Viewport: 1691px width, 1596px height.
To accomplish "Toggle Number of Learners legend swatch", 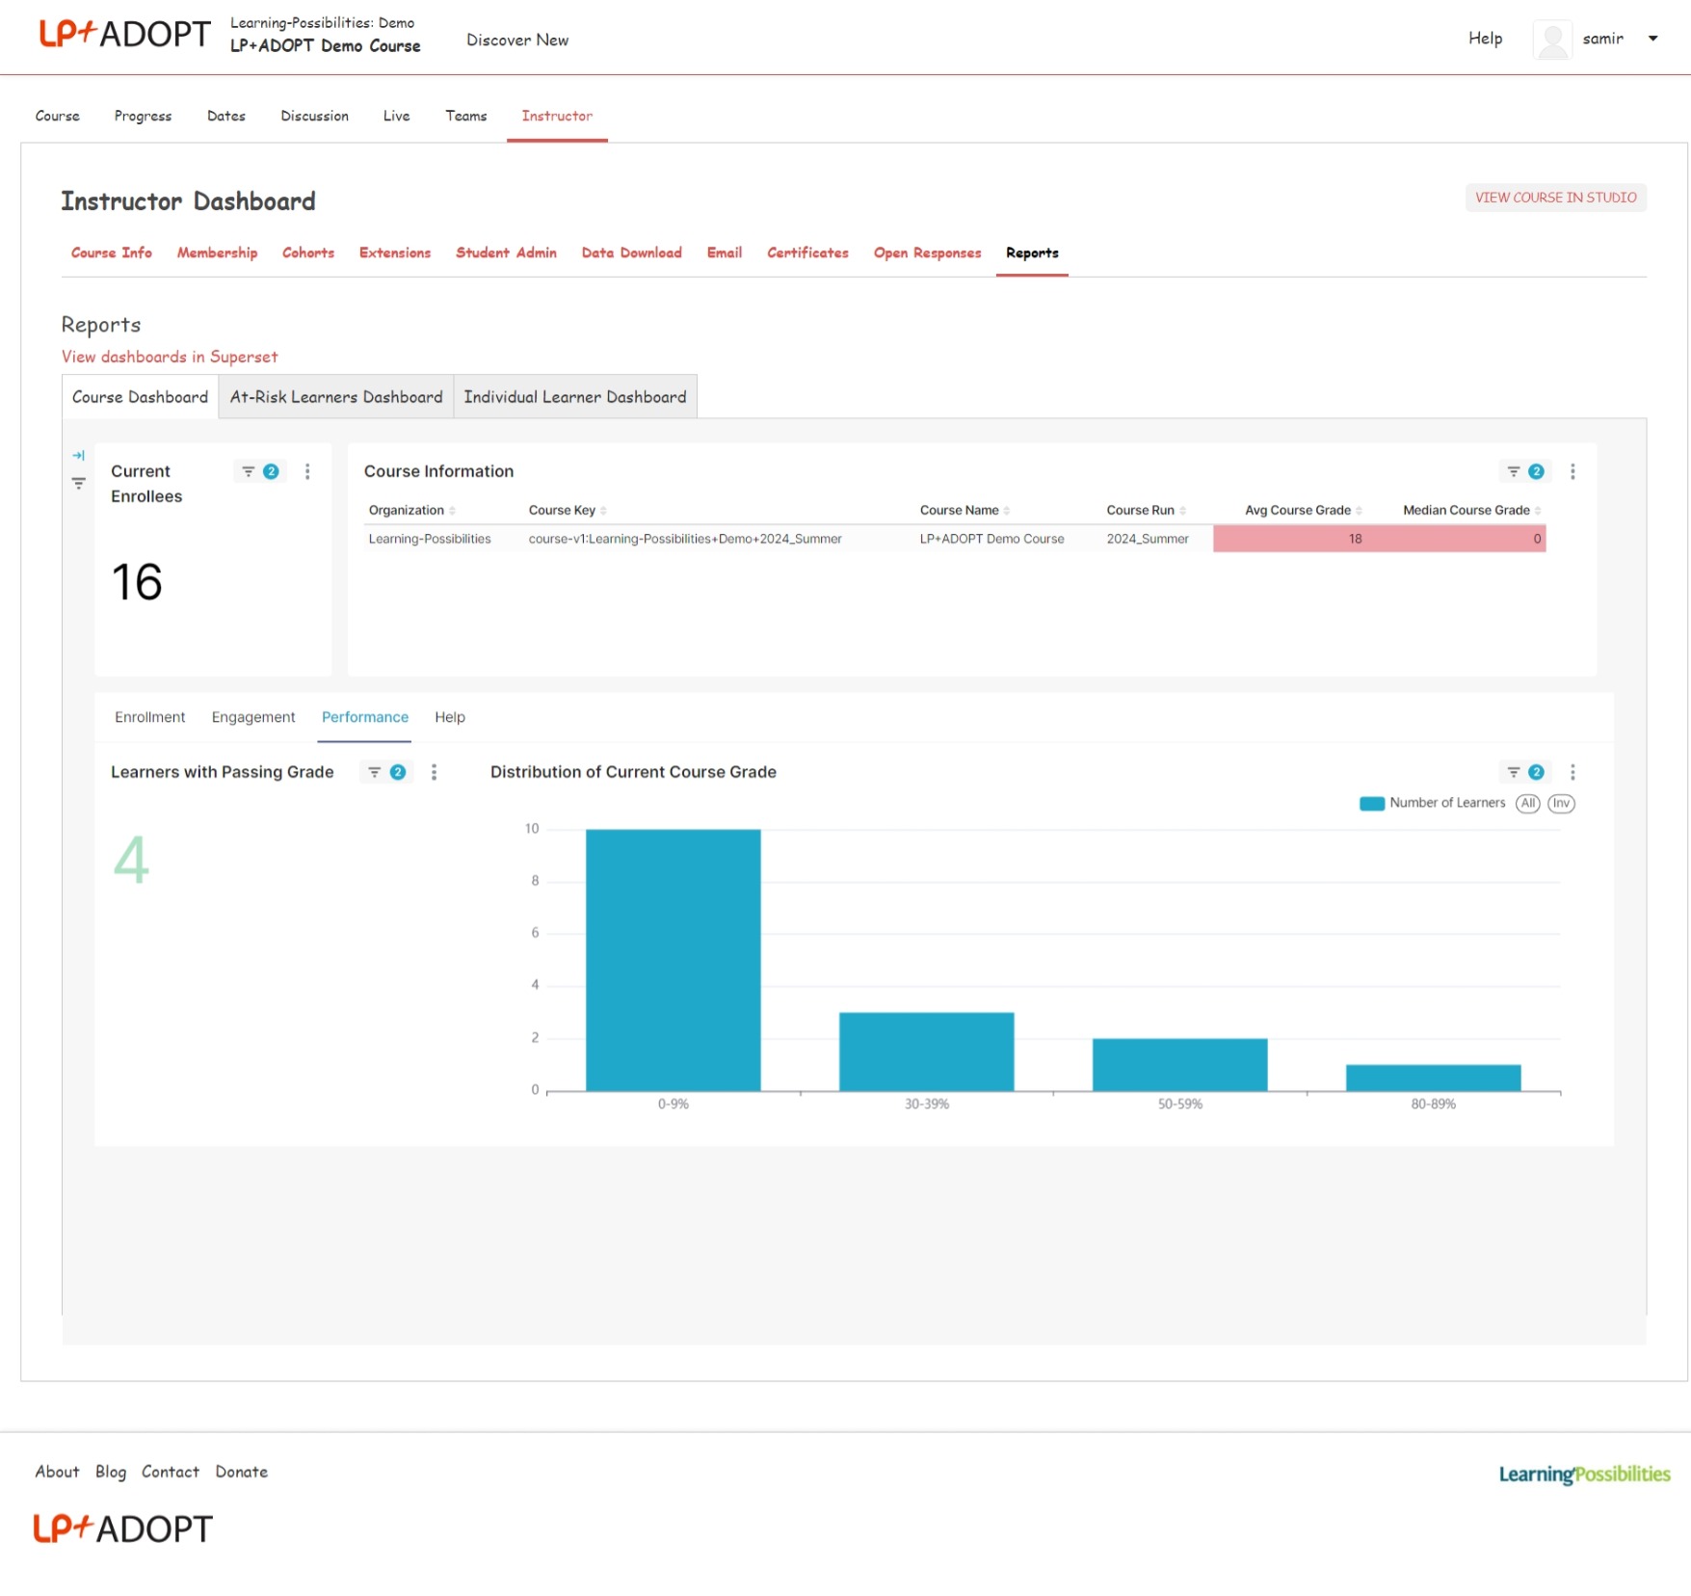I will click(1372, 804).
